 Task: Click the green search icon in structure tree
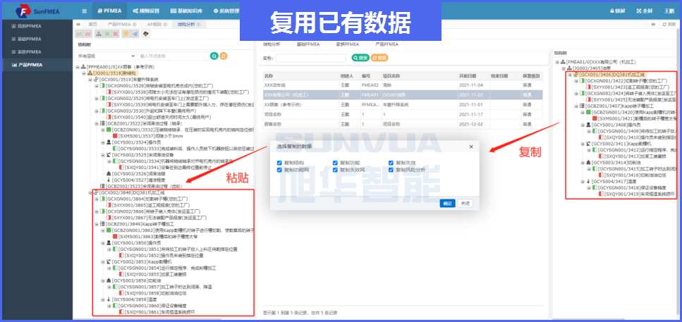pyautogui.click(x=214, y=56)
